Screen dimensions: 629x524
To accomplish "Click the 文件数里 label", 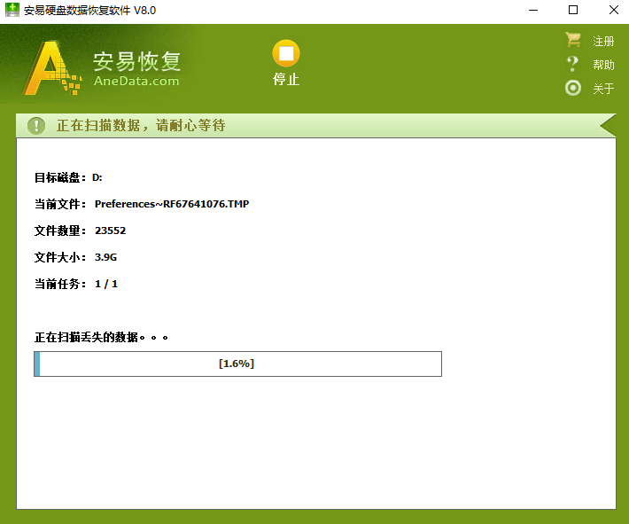I will click(59, 231).
